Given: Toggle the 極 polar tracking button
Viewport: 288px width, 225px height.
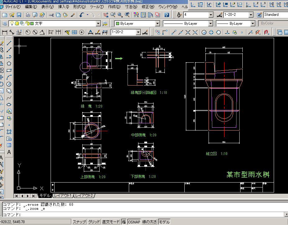Looking at the screenshot, I should tap(124, 222).
